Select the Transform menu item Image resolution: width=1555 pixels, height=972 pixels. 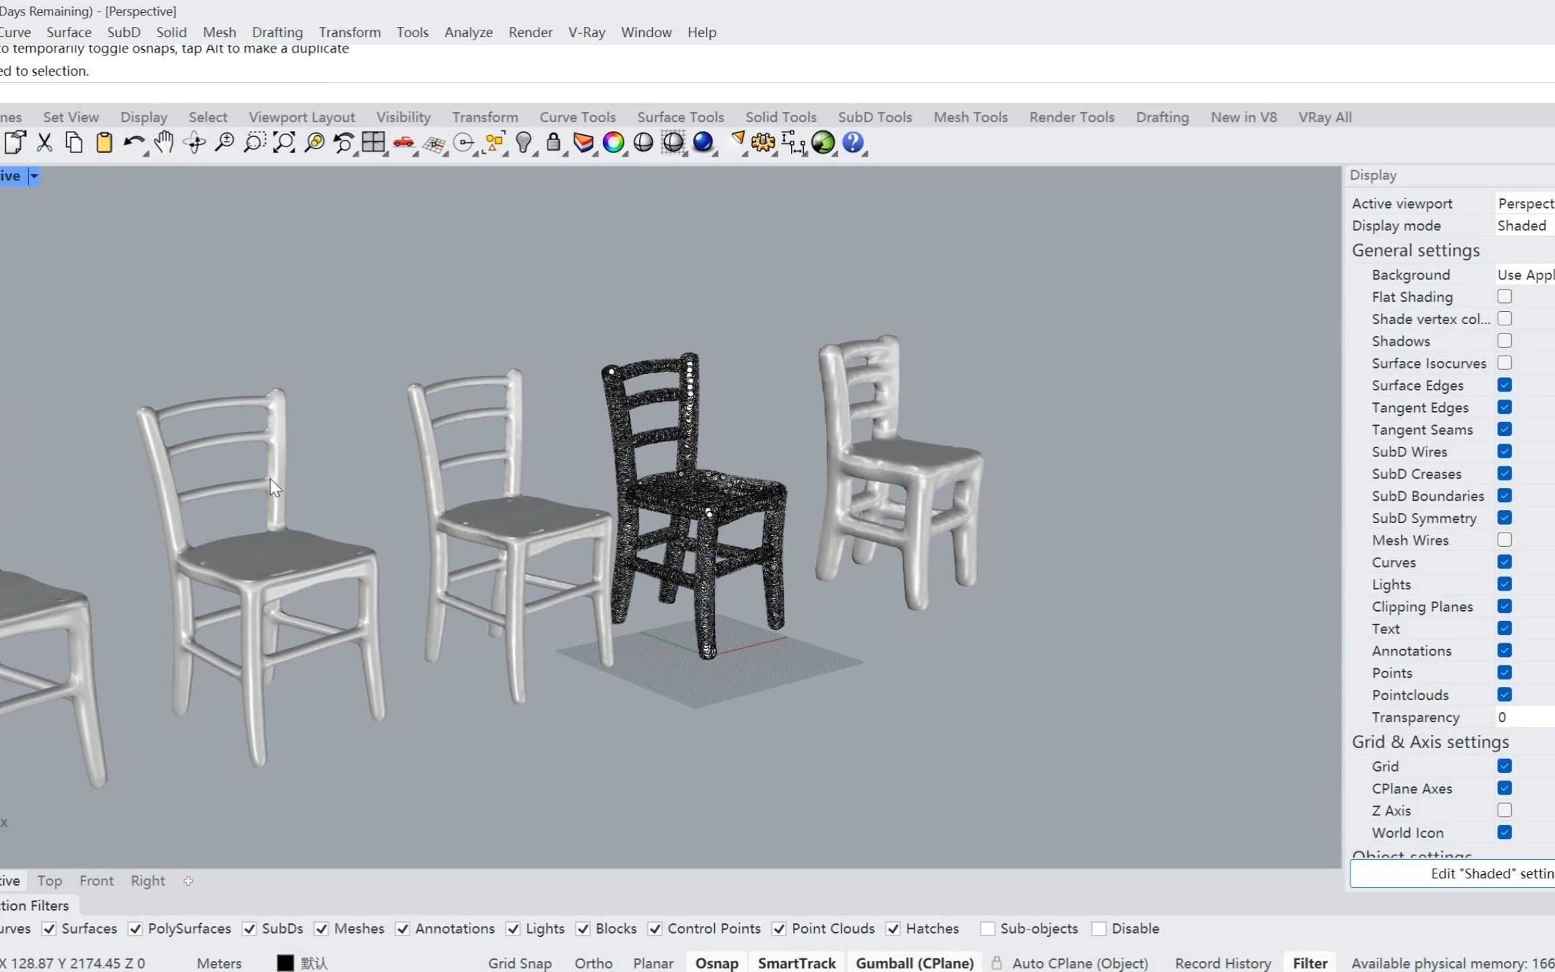[348, 31]
